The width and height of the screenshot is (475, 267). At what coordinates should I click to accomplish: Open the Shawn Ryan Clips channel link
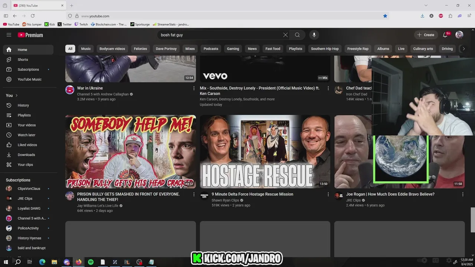pos(225,200)
